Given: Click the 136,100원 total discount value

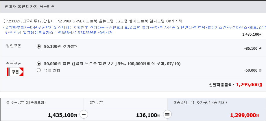Looking at the screenshot, I should coord(148,115).
